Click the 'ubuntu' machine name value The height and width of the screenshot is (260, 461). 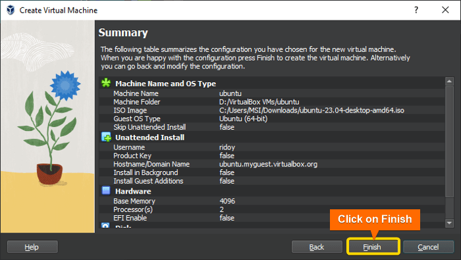pos(230,93)
